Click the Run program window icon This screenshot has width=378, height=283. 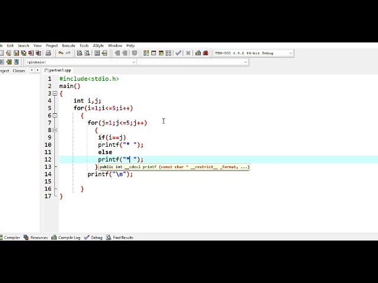click(x=154, y=53)
